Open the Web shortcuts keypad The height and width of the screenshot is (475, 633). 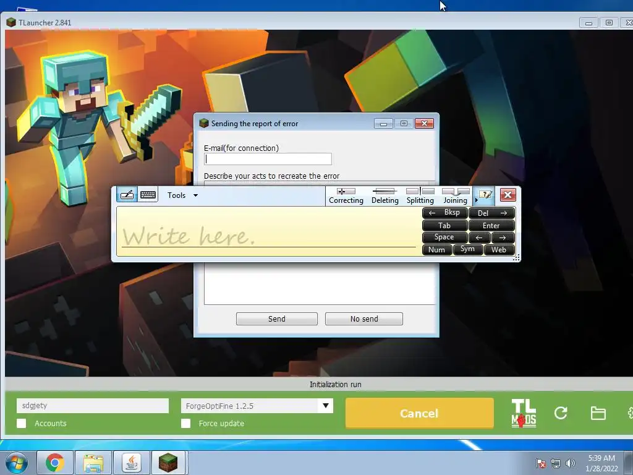499,250
